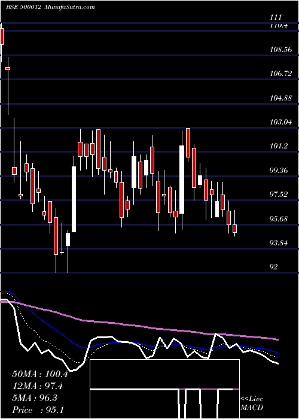Click the 93.84 price axis label
The image size is (299, 419).
pyautogui.click(x=279, y=243)
